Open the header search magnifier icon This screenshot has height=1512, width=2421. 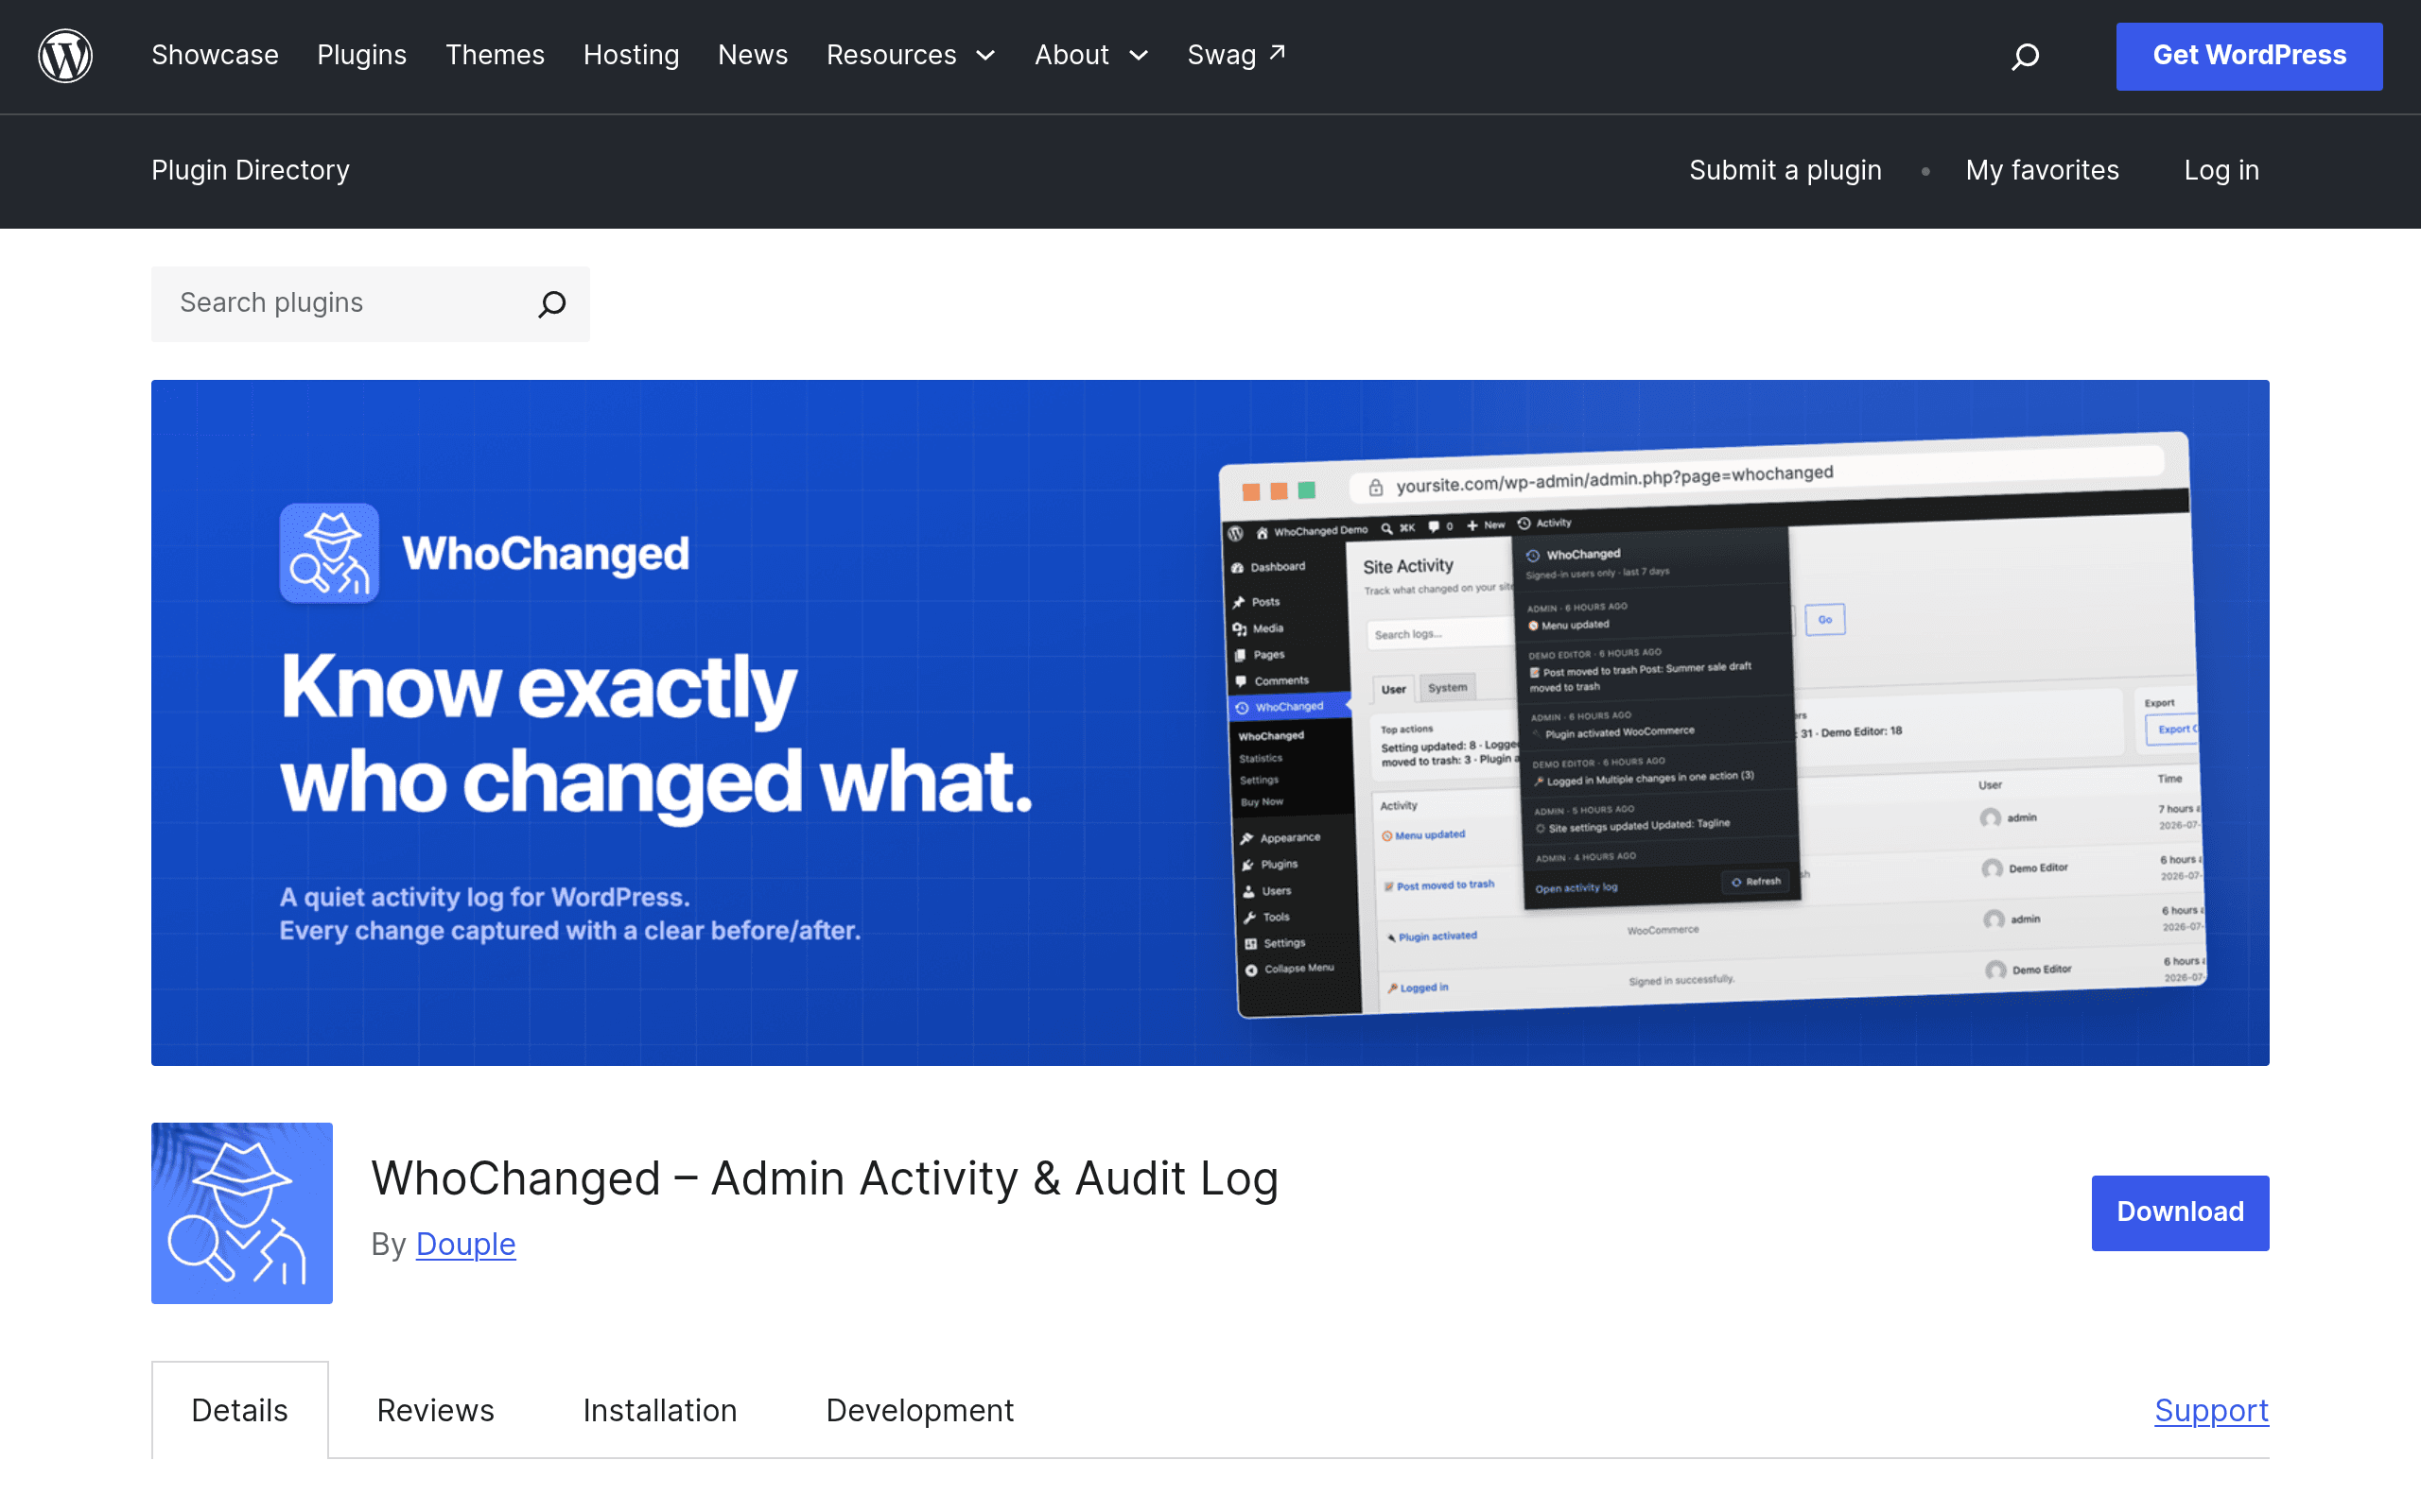pos(2025,56)
